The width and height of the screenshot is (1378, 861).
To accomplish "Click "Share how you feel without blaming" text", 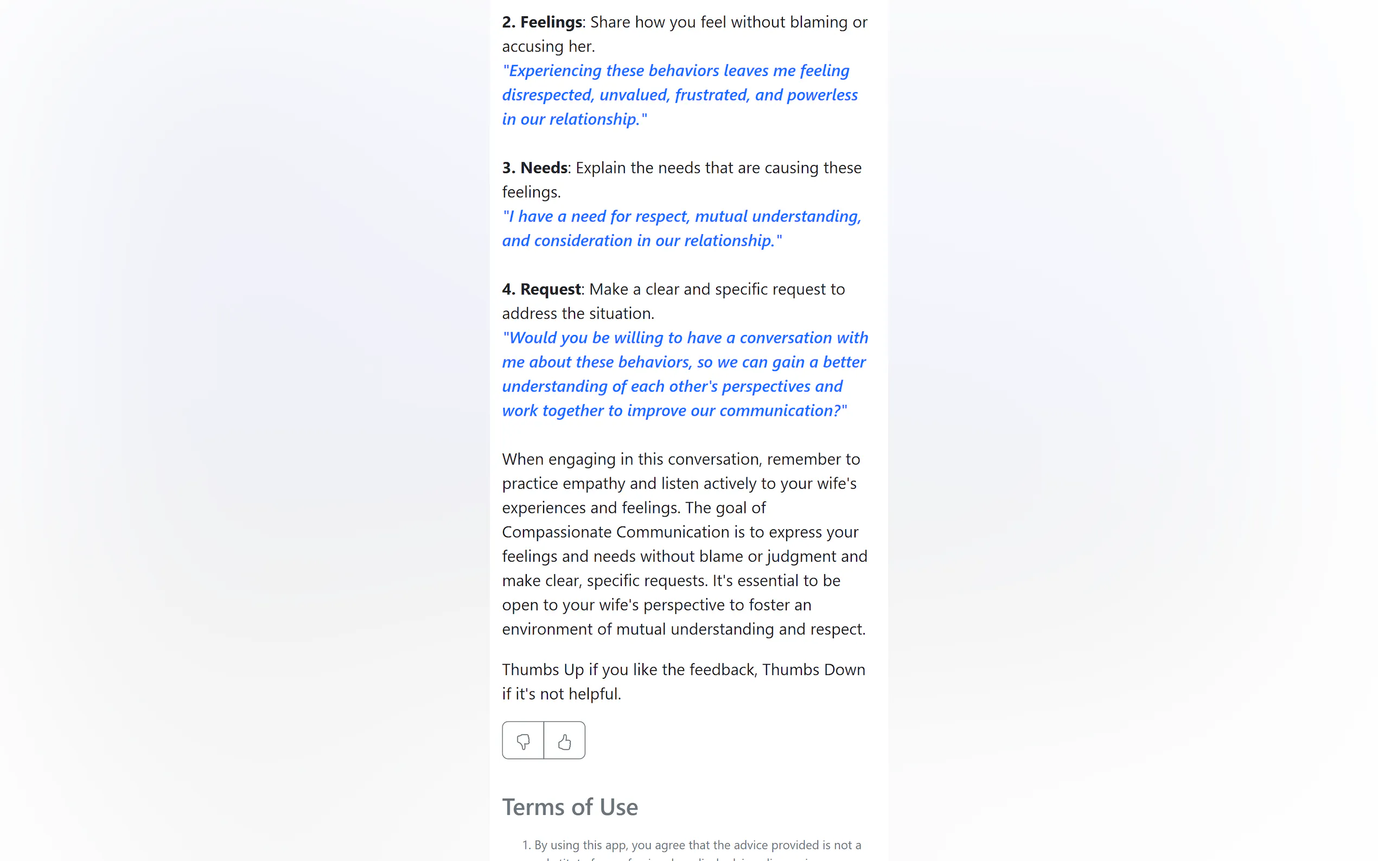I will tap(729, 22).
